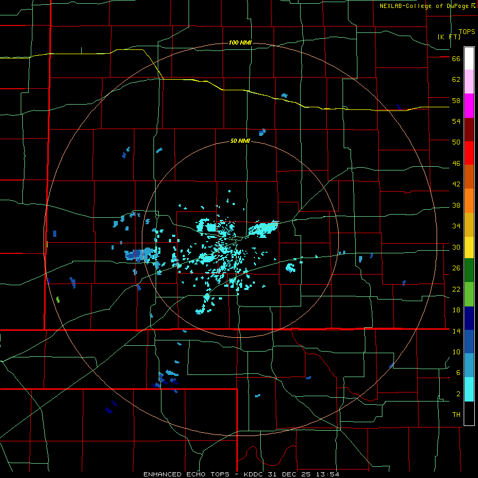
Task: Select the 100 NMI range ring label
Action: [x=240, y=42]
